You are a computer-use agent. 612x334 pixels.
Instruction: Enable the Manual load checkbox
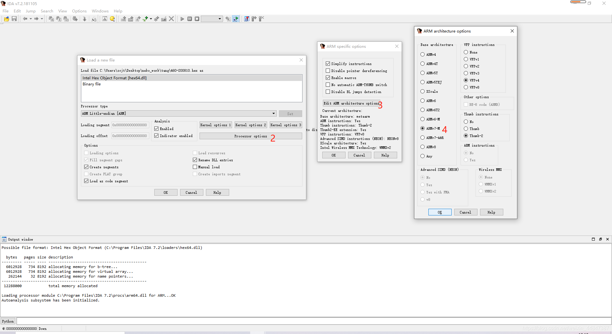(195, 167)
